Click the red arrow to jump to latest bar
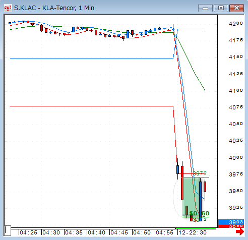The height and width of the screenshot is (240, 248). [x=240, y=232]
